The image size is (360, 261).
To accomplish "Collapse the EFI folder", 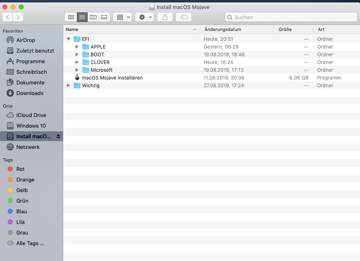I will (69, 39).
